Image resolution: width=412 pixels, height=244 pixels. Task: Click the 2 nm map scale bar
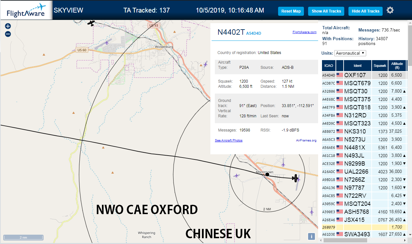[23, 238]
